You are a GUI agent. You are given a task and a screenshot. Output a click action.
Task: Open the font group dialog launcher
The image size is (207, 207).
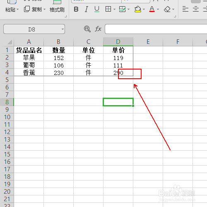[x=175, y=17]
